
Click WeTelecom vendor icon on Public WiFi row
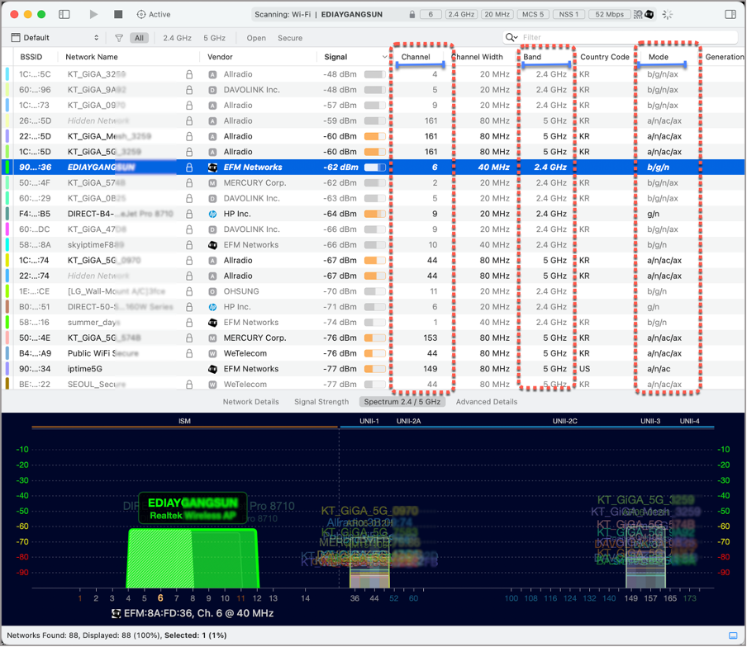(213, 353)
